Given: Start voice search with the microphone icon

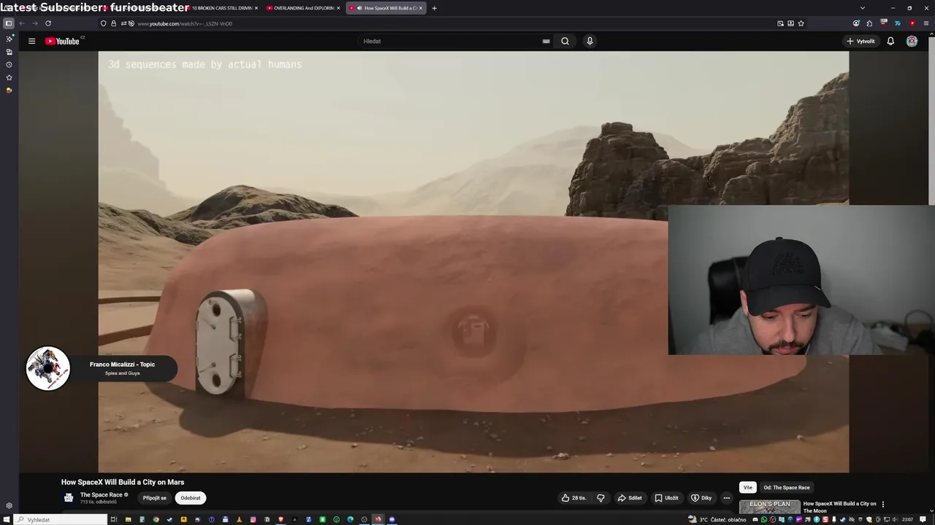Looking at the screenshot, I should coord(589,41).
